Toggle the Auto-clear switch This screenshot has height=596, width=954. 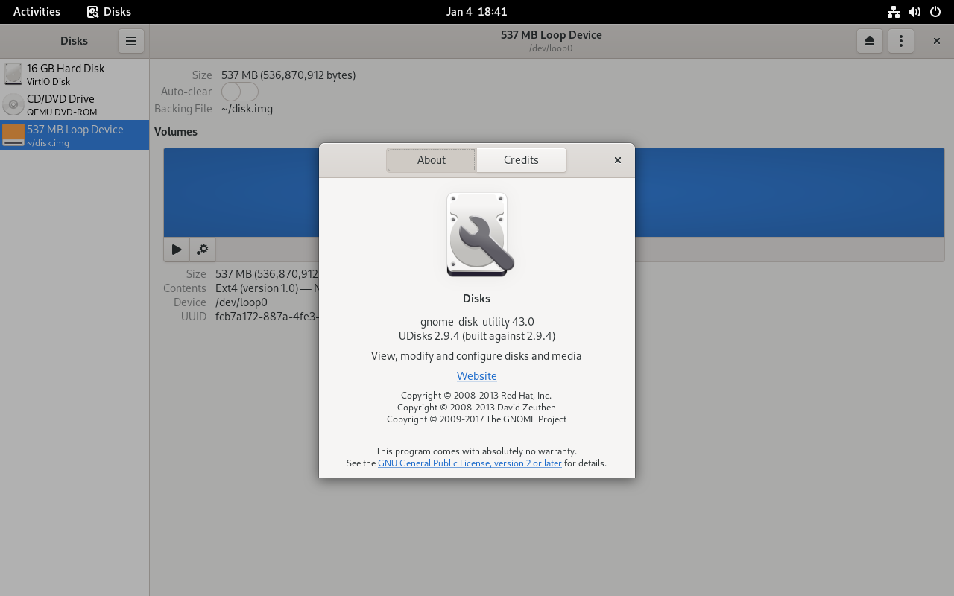(240, 92)
